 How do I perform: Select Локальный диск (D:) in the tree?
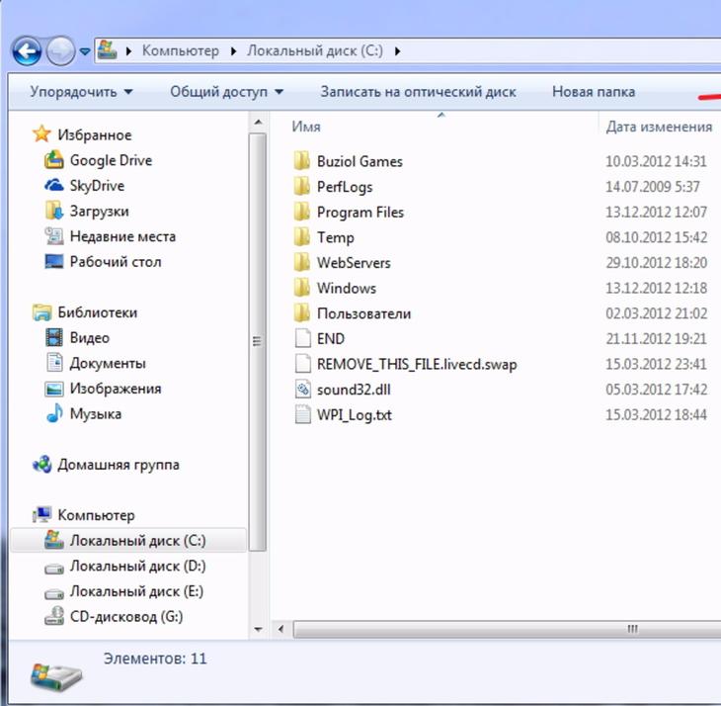[125, 566]
